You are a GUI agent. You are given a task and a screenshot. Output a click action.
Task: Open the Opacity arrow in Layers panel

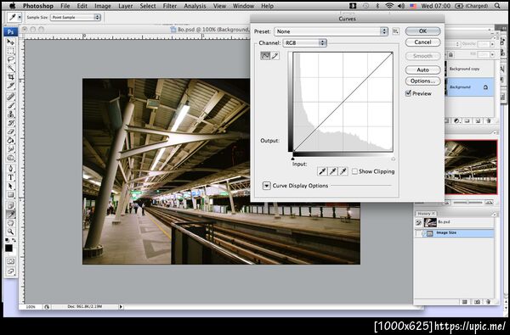pos(492,44)
